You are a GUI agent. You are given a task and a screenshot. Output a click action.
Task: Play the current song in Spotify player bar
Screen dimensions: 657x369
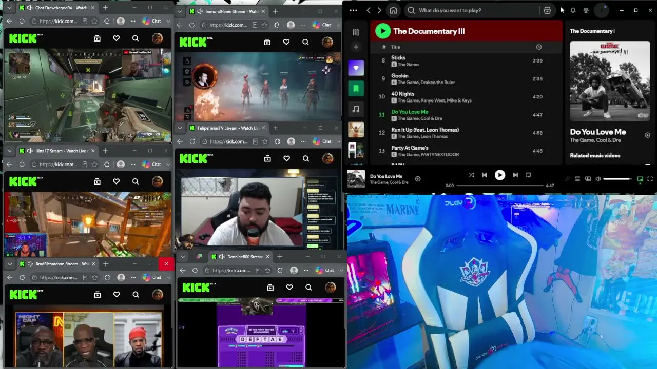pos(499,175)
